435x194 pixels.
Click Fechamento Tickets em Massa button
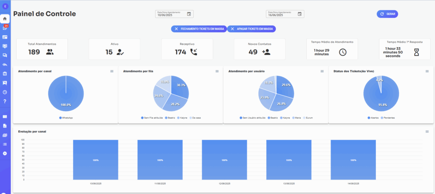(198, 29)
